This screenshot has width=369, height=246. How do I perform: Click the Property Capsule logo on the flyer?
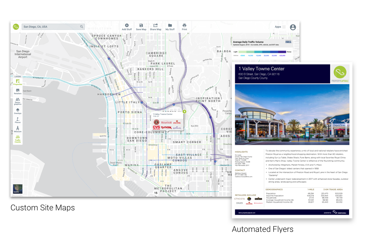pos(340,74)
